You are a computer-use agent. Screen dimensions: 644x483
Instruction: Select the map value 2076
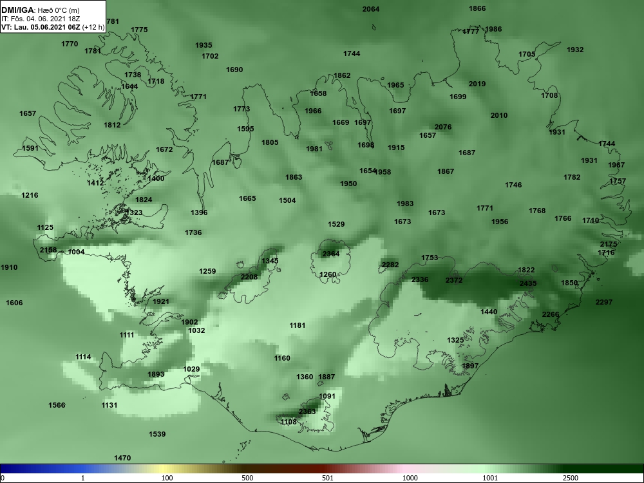pyautogui.click(x=443, y=127)
